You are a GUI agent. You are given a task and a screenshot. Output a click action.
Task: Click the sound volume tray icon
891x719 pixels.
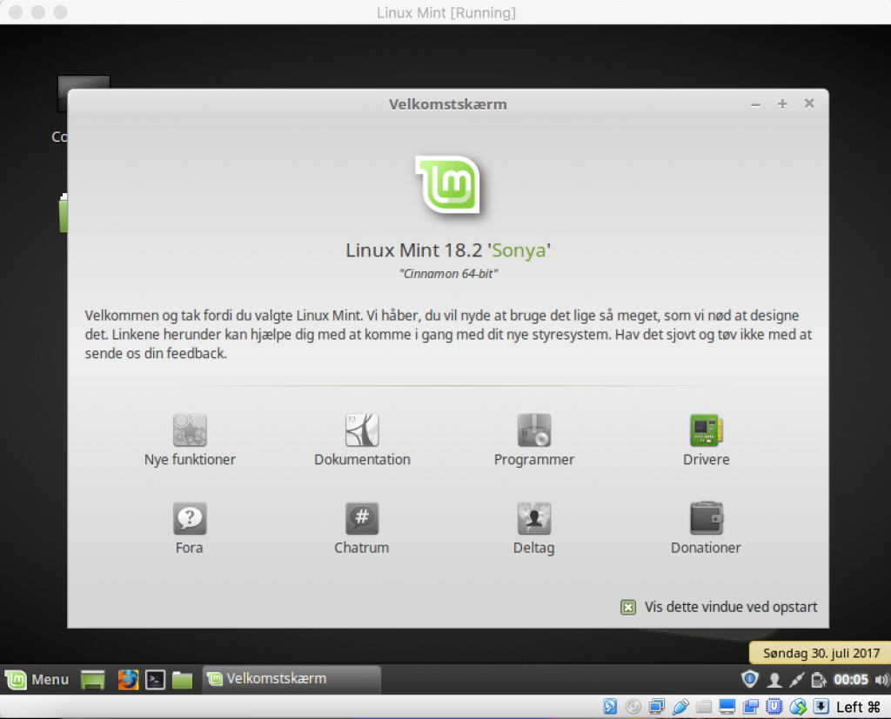[x=881, y=679]
